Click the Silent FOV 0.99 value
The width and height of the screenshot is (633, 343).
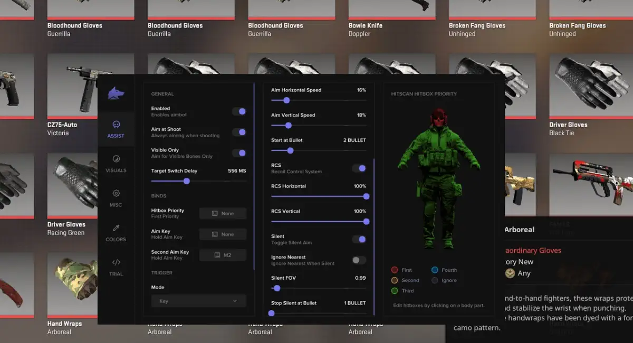point(360,278)
